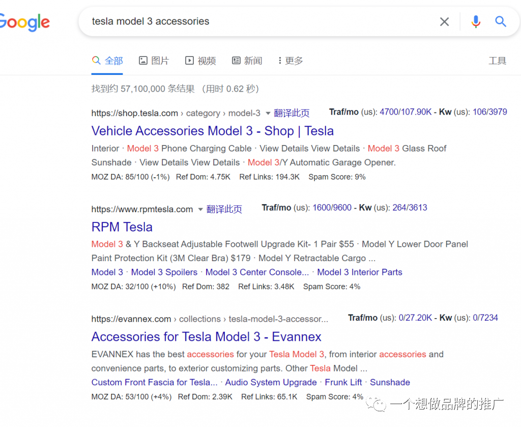Image resolution: width=521 pixels, height=427 pixels.
Task: Open the Audio System Upgrade sitelink
Action: (271, 383)
